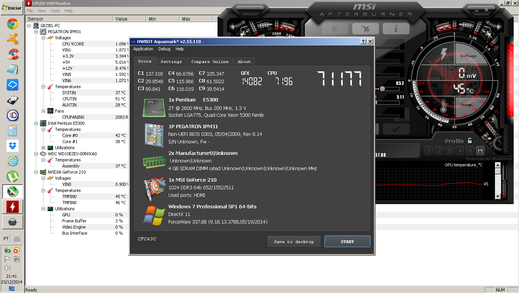The image size is (519, 293).
Task: Open HWMonitor File menu
Action: 30,11
